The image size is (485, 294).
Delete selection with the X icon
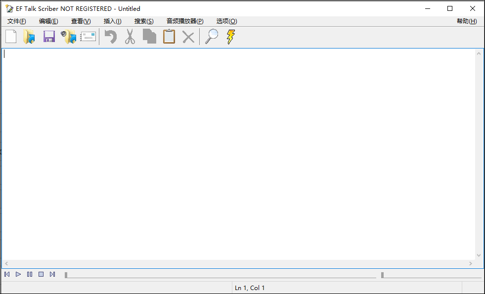(x=188, y=37)
